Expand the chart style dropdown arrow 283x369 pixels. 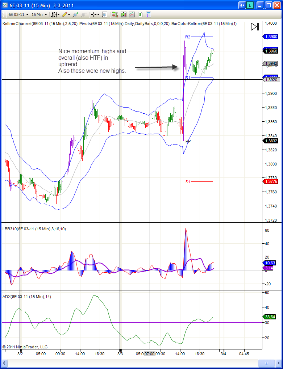tap(59, 15)
